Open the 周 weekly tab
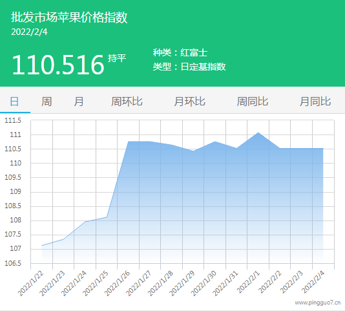Viewport: 345px width, 311px height. pyautogui.click(x=47, y=102)
